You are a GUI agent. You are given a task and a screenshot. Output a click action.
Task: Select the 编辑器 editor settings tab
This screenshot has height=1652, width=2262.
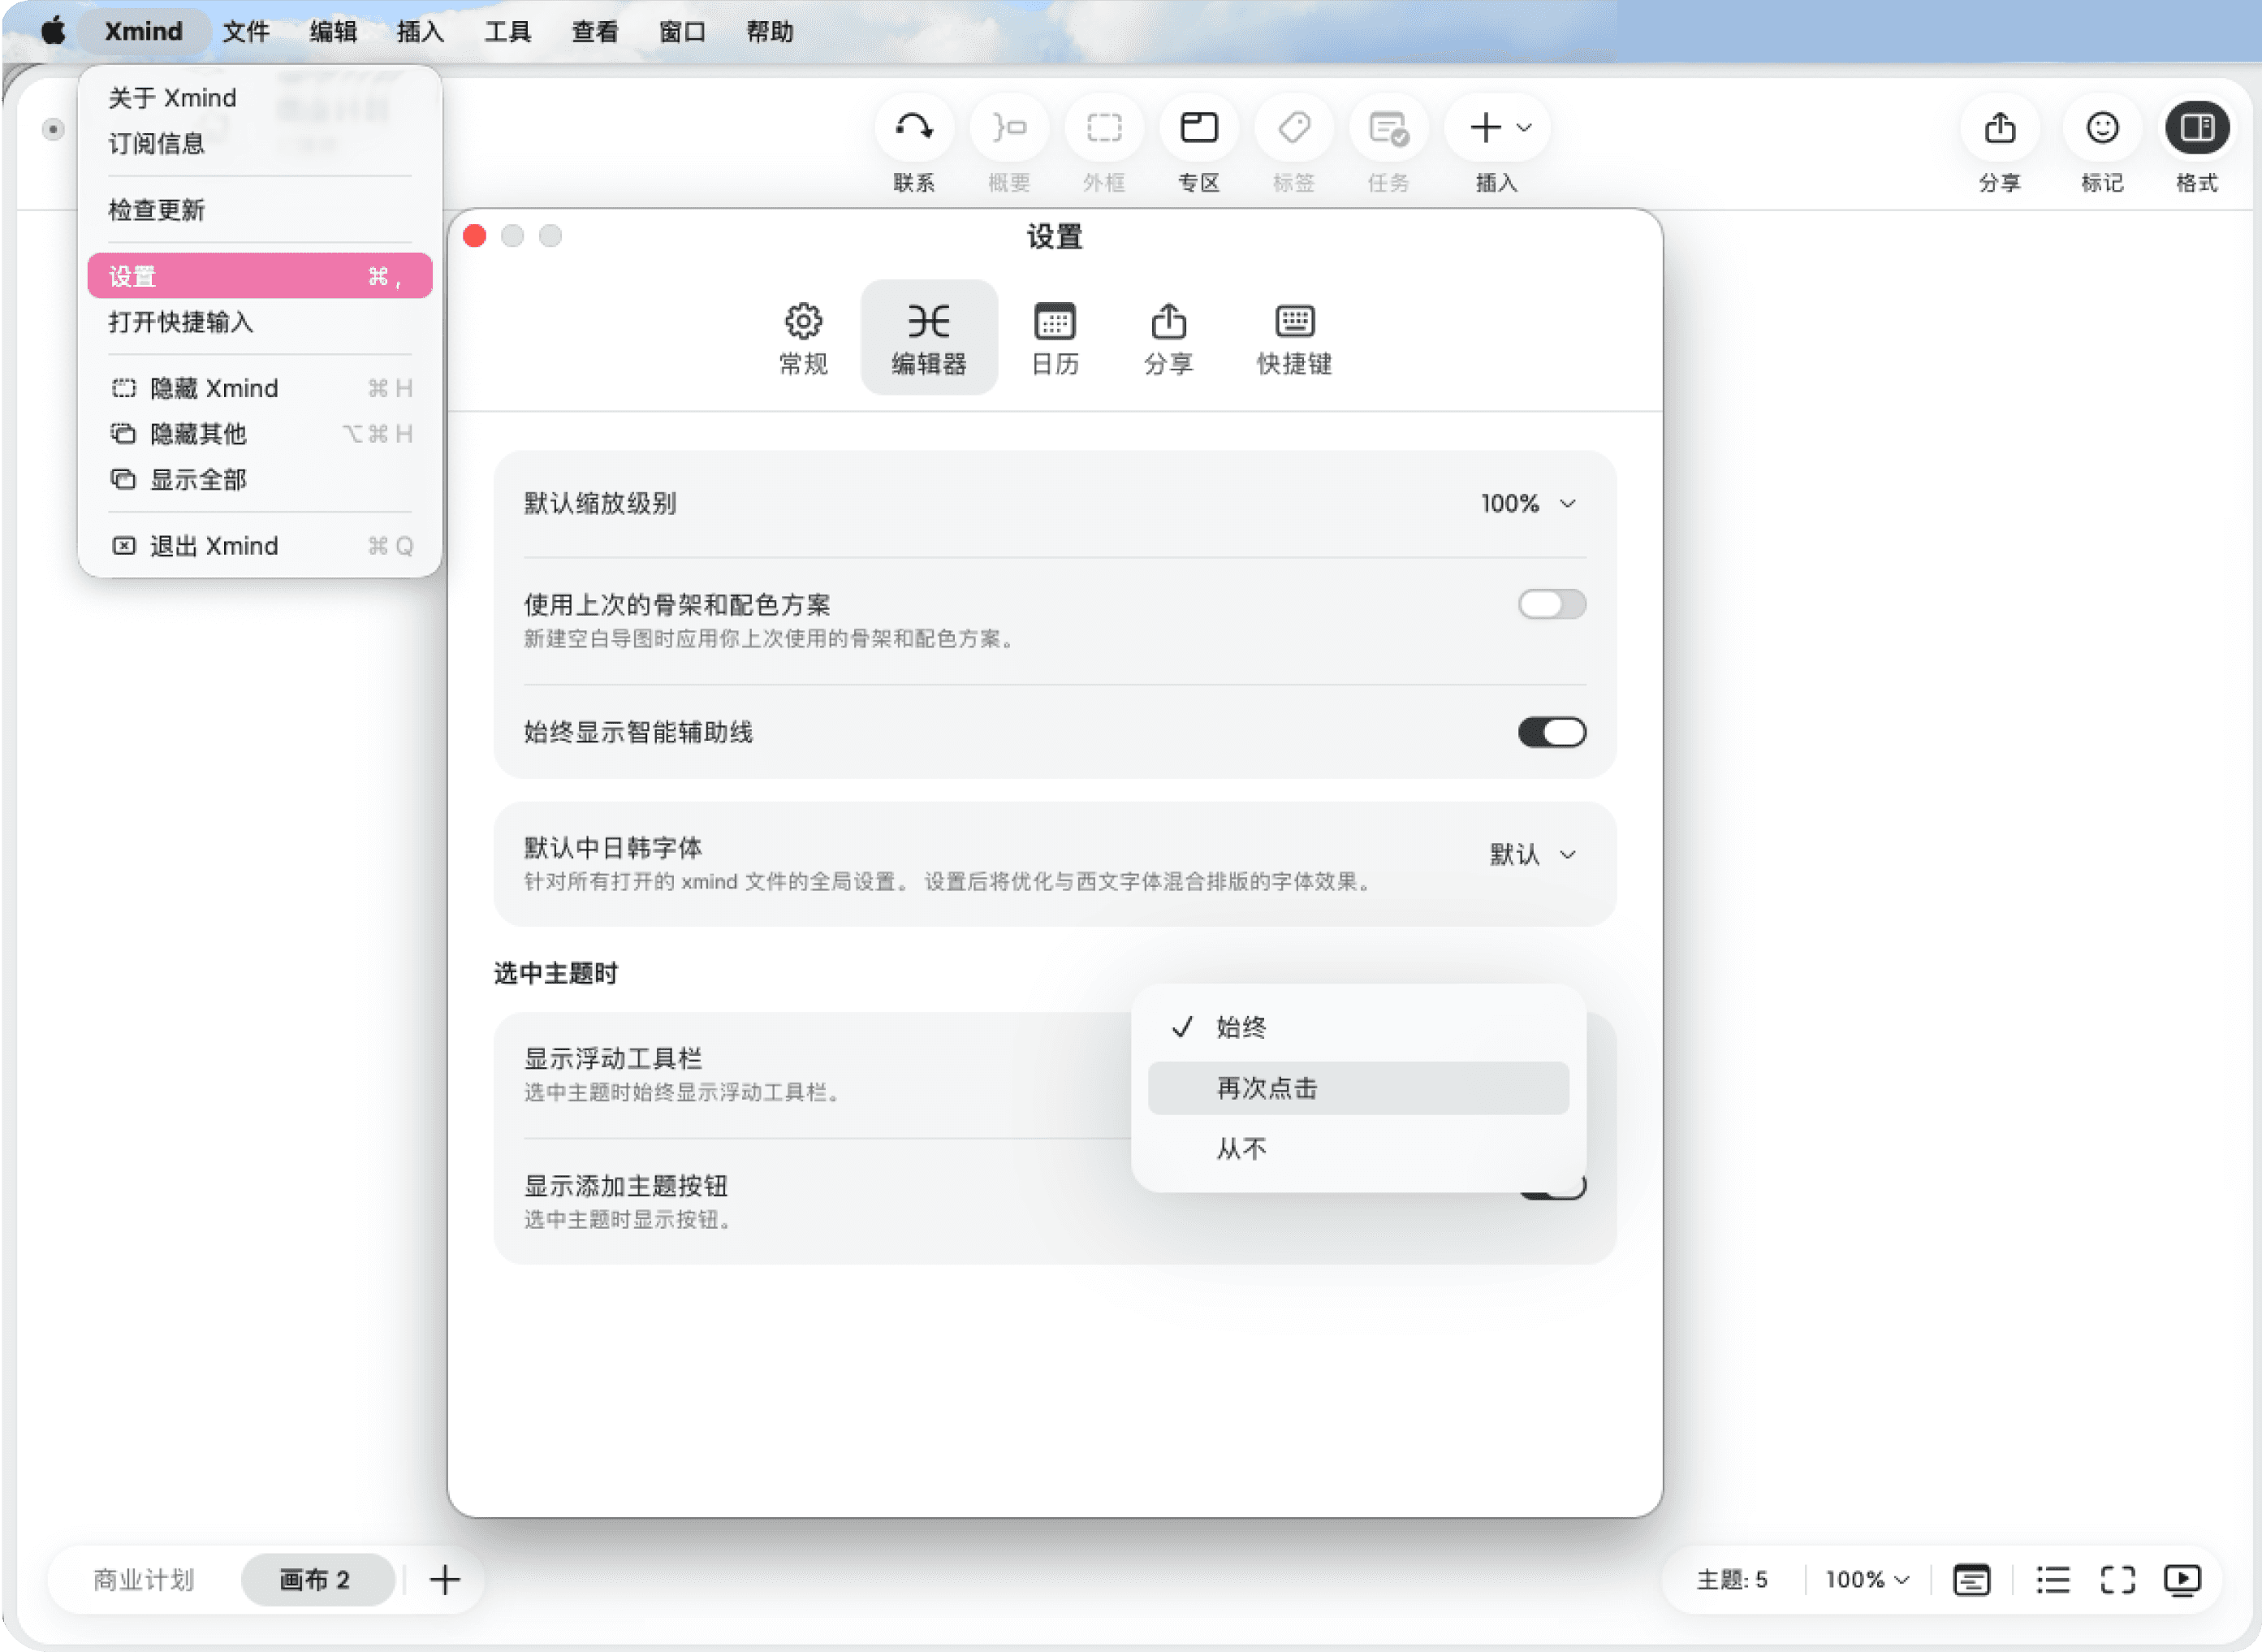click(929, 338)
